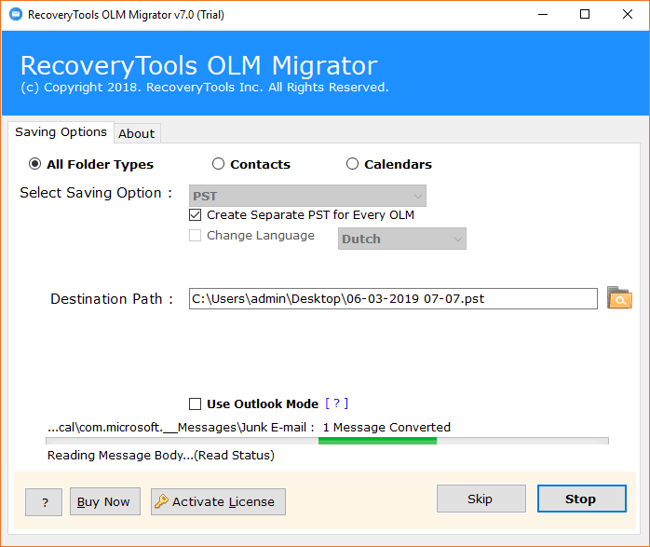650x547 pixels.
Task: Click the Activate License button
Action: (x=218, y=501)
